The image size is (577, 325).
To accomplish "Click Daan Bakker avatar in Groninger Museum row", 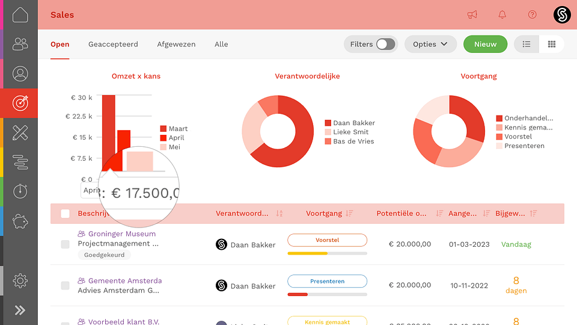I will click(222, 244).
